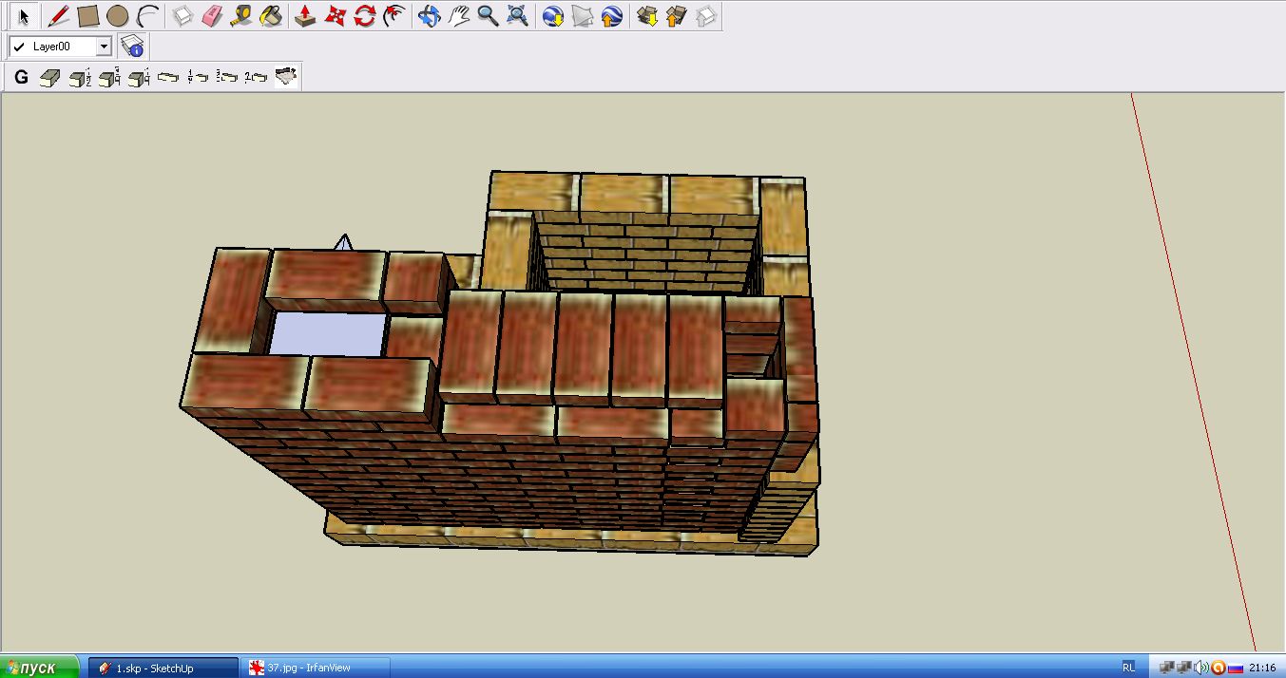The width and height of the screenshot is (1286, 678).
Task: Pick the Eraser tool
Action: tap(212, 16)
